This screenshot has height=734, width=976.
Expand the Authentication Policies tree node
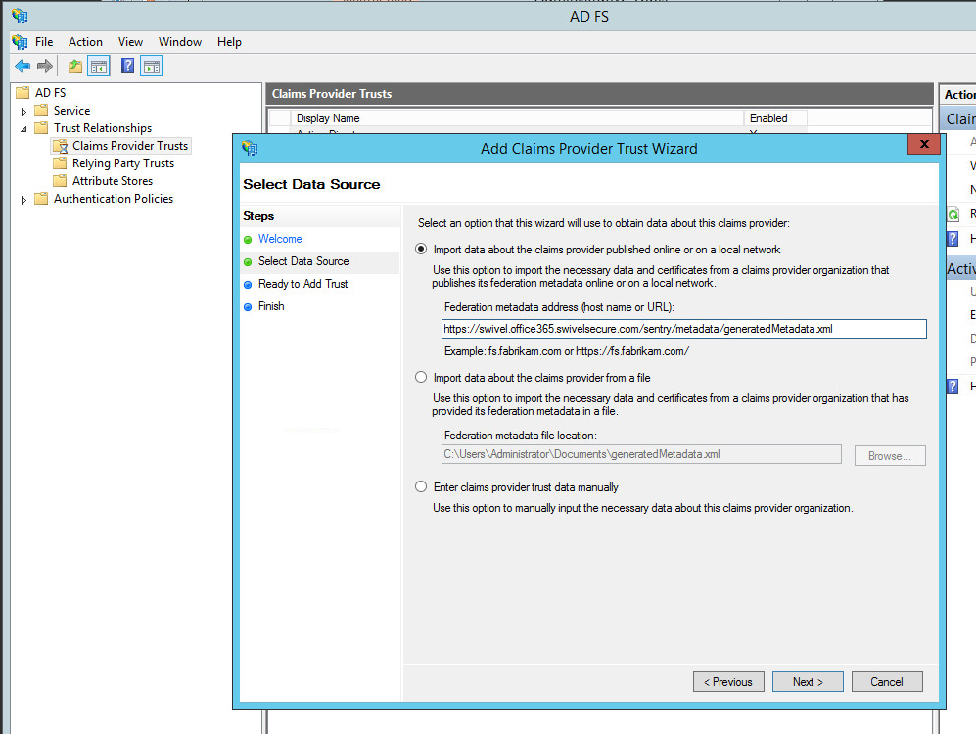[x=23, y=200]
